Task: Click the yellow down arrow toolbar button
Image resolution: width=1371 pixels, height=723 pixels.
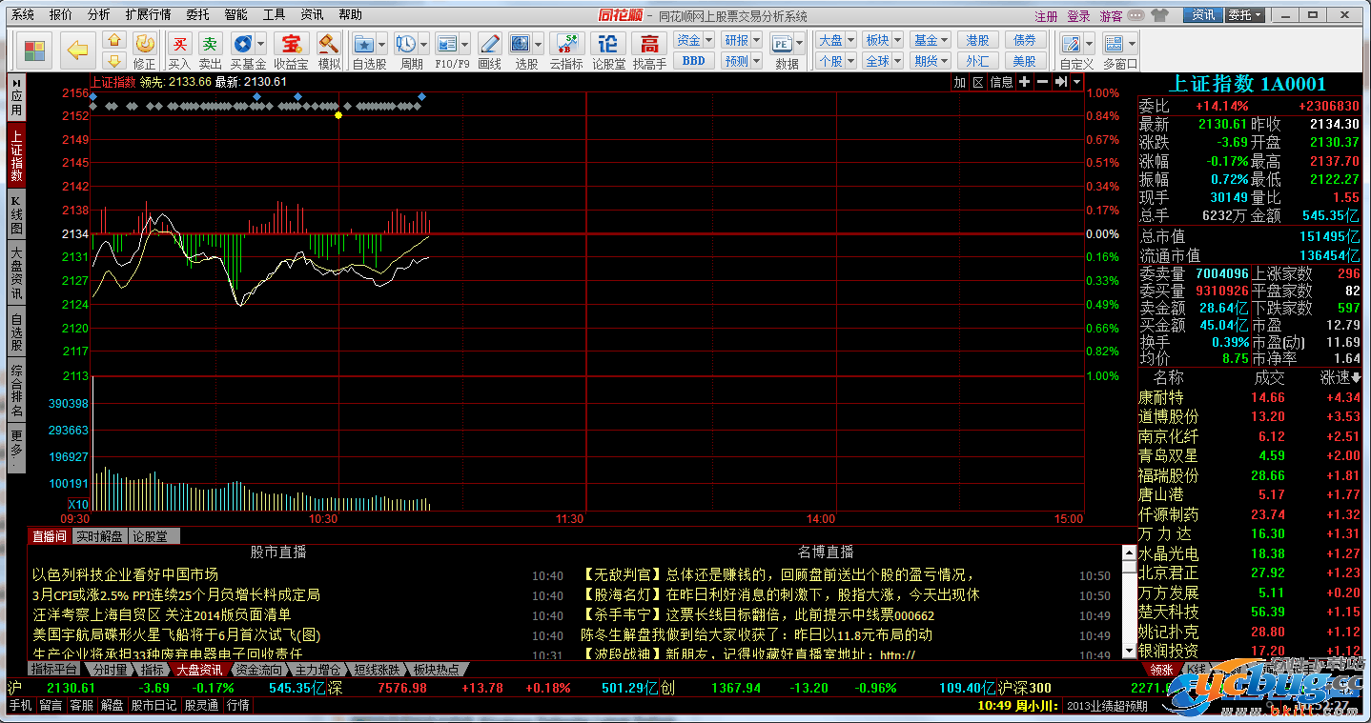Action: (x=113, y=60)
